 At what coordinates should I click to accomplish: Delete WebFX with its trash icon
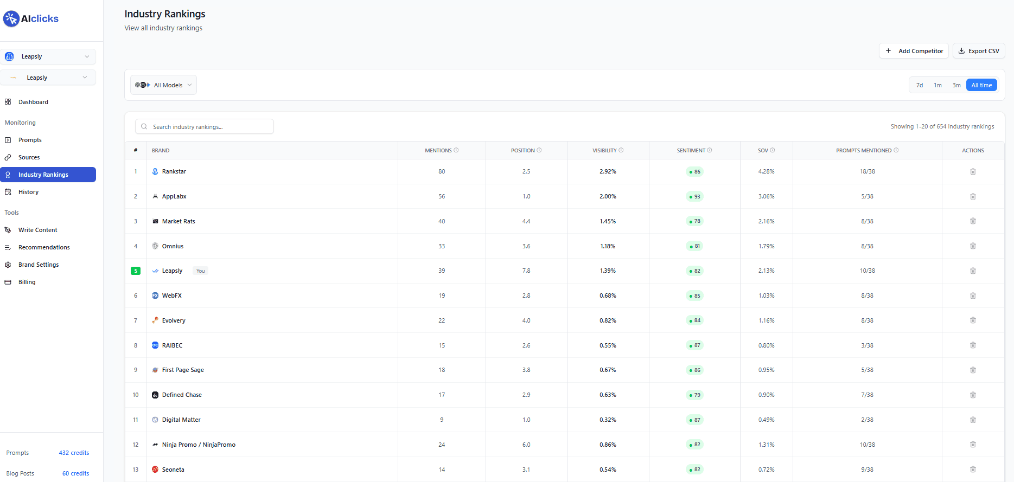(973, 295)
